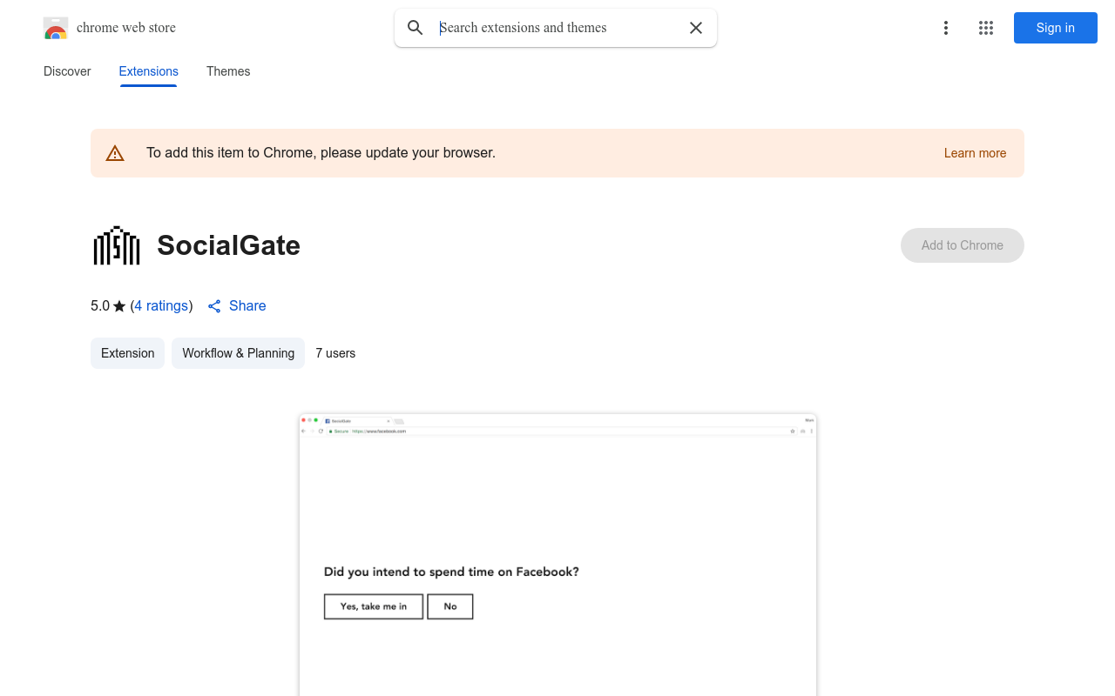Open the Learn more link
Image resolution: width=1115 pixels, height=696 pixels.
(975, 153)
